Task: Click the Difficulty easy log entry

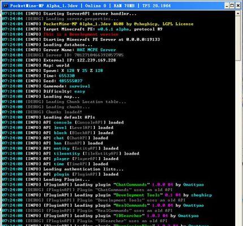Action: coord(44,92)
